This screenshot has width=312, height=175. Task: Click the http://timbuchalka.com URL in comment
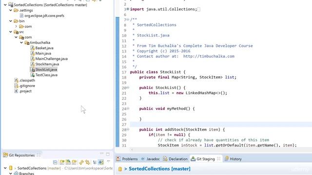[209, 56]
